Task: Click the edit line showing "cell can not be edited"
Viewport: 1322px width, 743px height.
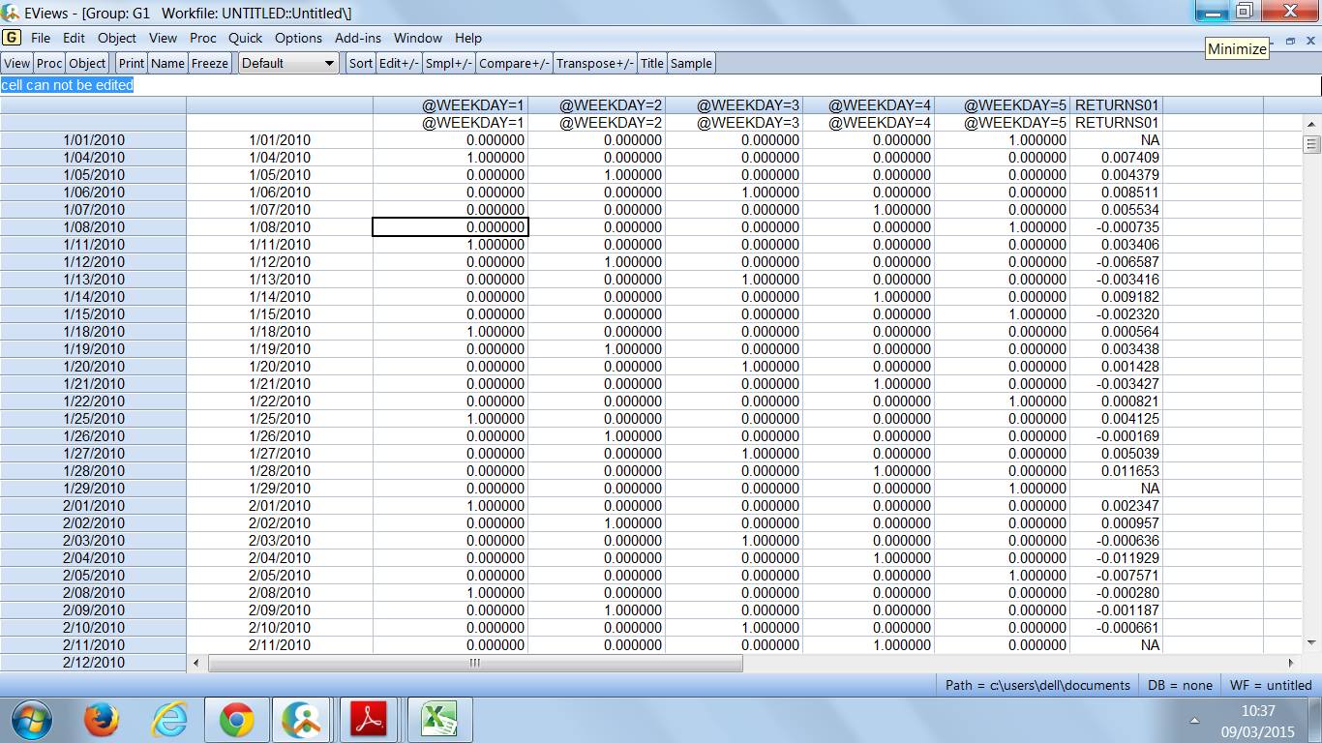Action: pyautogui.click(x=660, y=85)
